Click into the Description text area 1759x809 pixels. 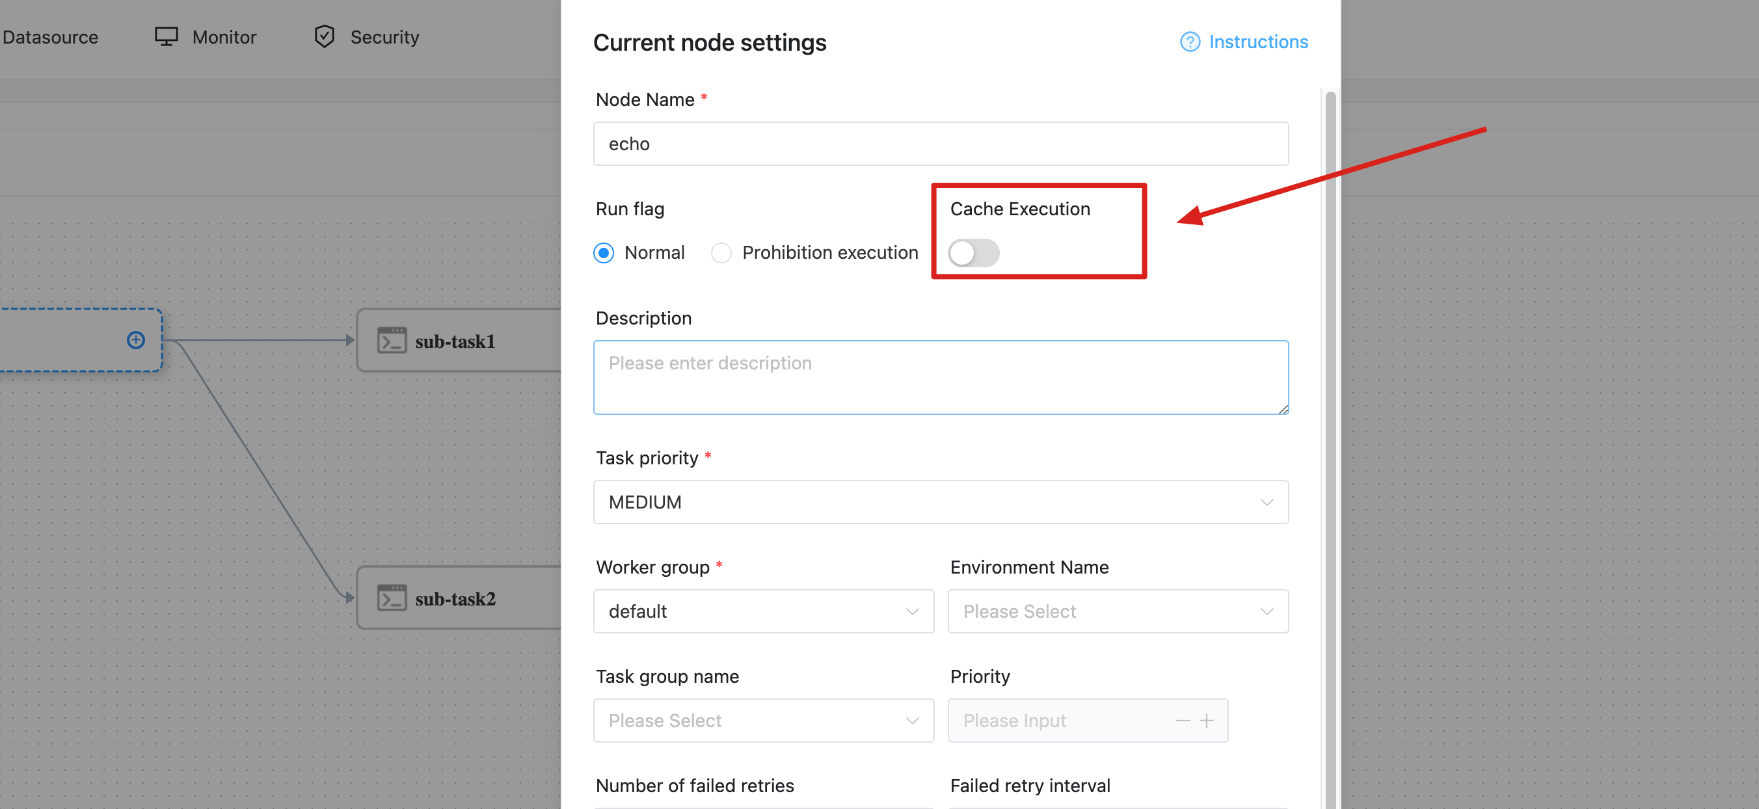[x=940, y=378]
